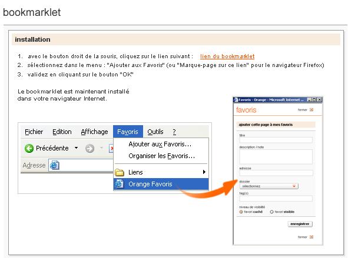Screen dimensions: 348x258
Task: Click the grey forward arrow icon
Action: (x=90, y=148)
